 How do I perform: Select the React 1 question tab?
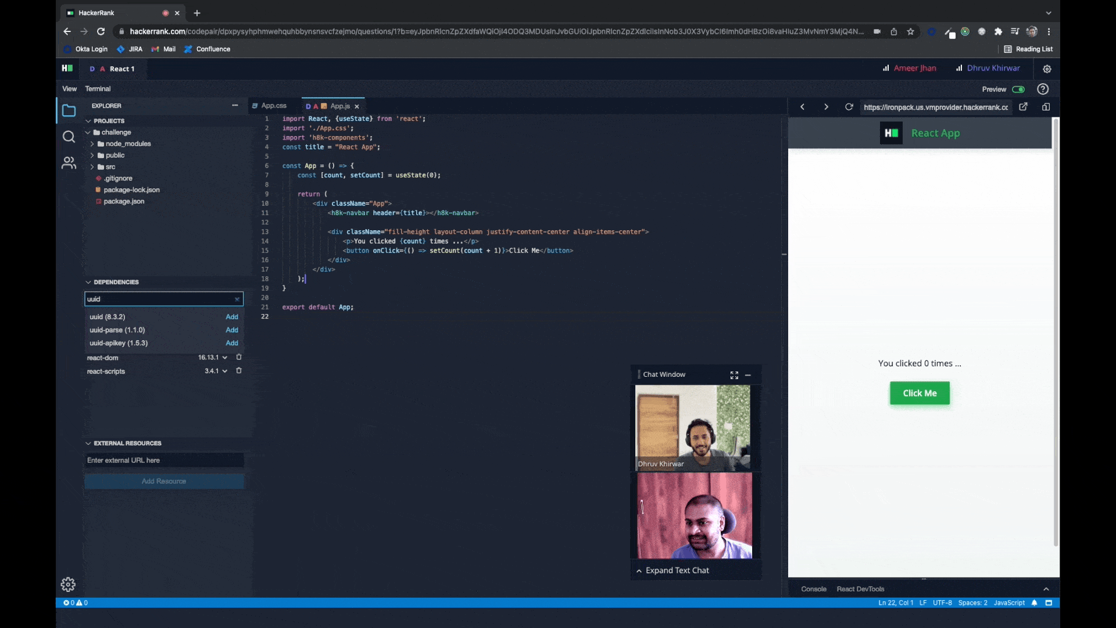pos(113,69)
